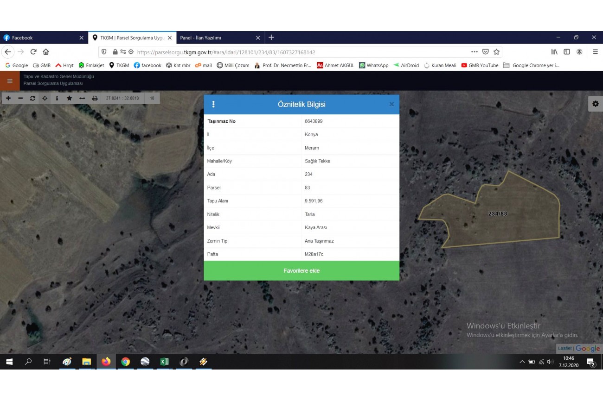603x401 pixels.
Task: Open favorites via the star tool icon
Action: coord(70,98)
